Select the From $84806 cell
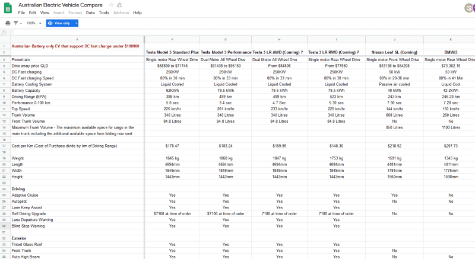 279,66
